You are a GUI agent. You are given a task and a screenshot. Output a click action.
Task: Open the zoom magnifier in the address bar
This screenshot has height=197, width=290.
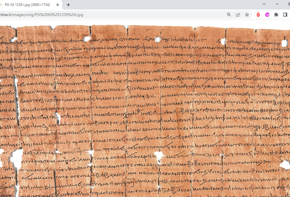(229, 15)
